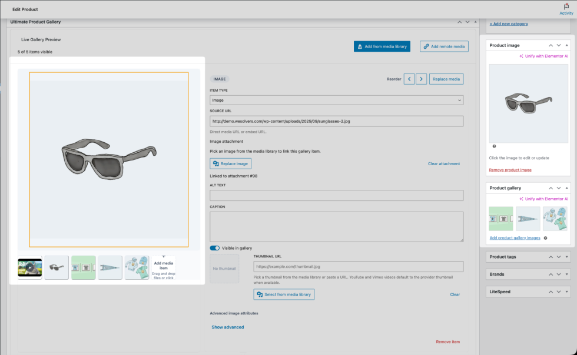Move gallery item to previous position

(409, 79)
